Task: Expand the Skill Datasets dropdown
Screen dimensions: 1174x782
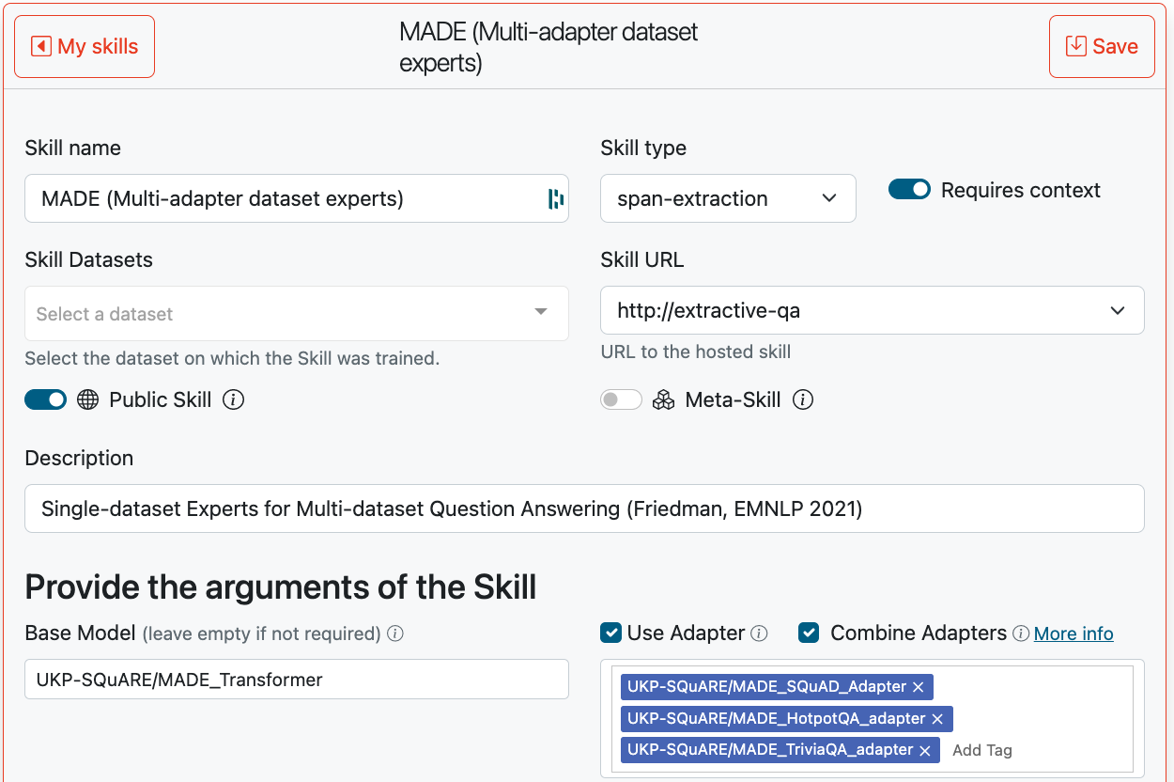Action: [x=297, y=314]
